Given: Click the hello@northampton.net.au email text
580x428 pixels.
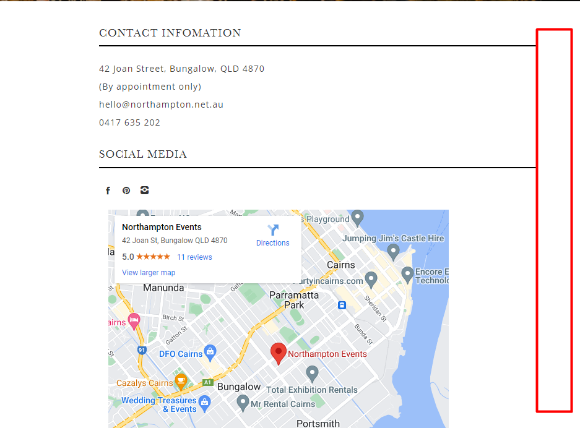Looking at the screenshot, I should (162, 105).
